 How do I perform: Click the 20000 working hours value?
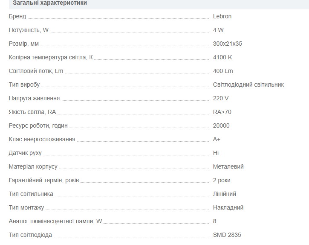point(221,125)
